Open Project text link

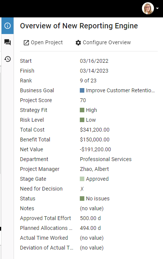click(x=47, y=42)
